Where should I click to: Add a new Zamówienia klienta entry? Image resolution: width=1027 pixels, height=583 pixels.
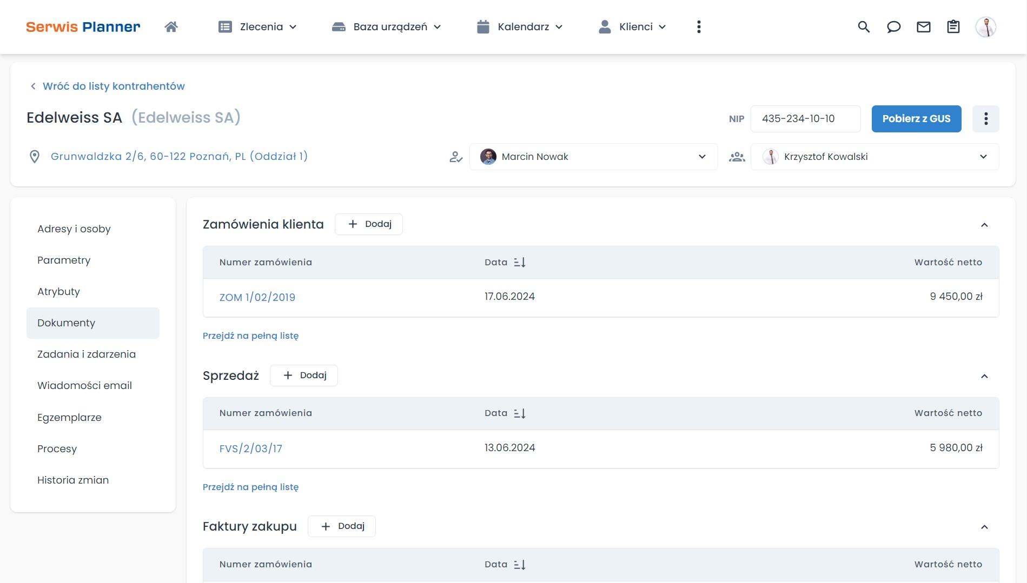pyautogui.click(x=369, y=224)
